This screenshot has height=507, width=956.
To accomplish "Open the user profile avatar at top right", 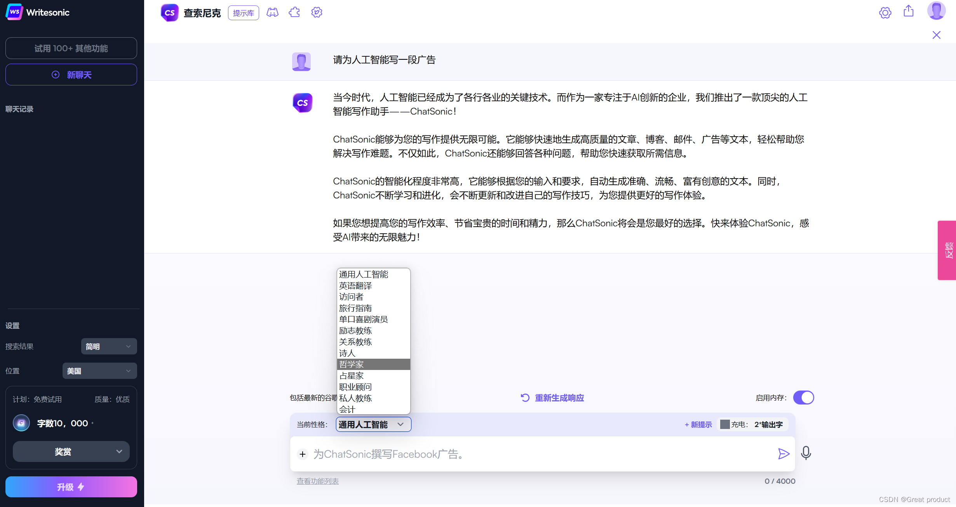I will coord(937,10).
